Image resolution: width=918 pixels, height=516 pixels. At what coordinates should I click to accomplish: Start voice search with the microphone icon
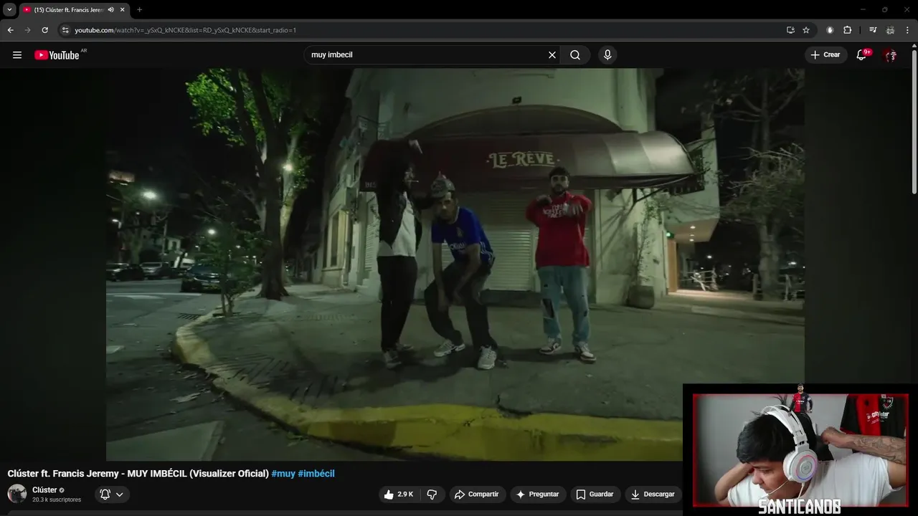[607, 55]
